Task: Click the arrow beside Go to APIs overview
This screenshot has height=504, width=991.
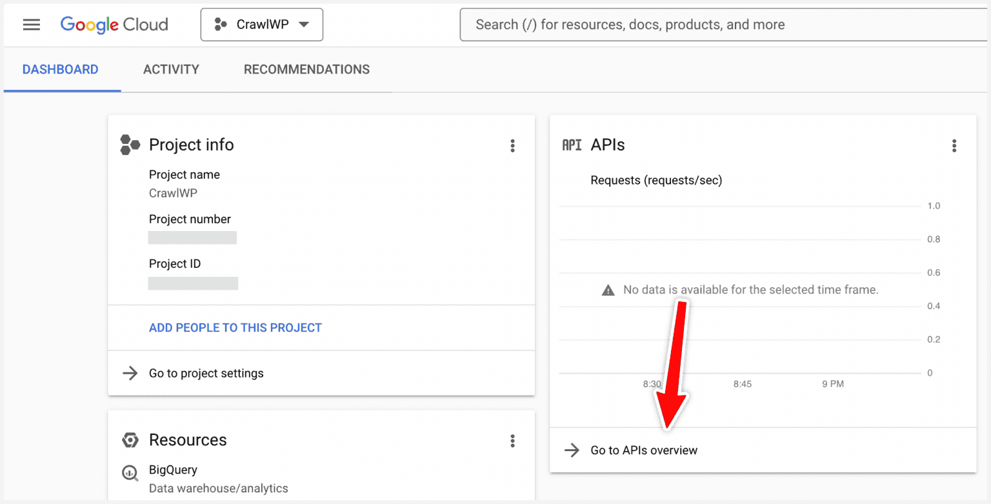Action: 572,450
